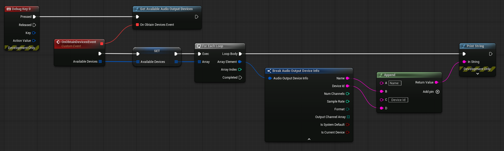The width and height of the screenshot is (504, 151).
Task: Click the Action Value pin on Debug Key 0
Action: 34,41
